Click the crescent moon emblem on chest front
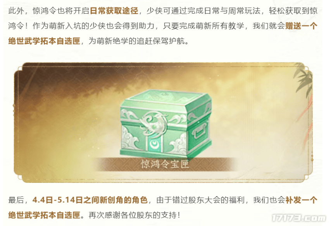This screenshot has width=331, height=226. [x=155, y=144]
